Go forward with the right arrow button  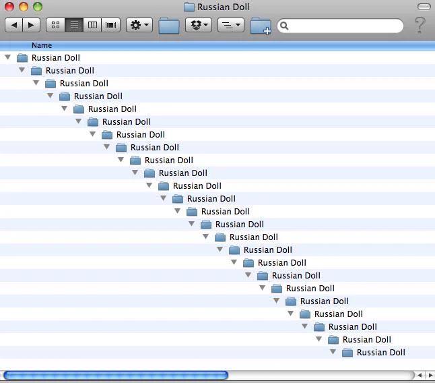tap(32, 25)
